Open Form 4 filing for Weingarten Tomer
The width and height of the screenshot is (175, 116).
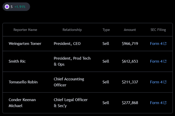point(156,44)
